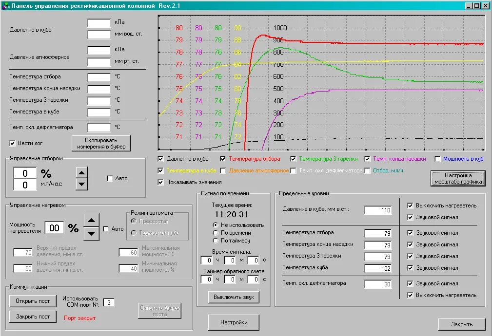Click the countdown timer seconds field
Viewport: 492px width, 336px height.
click(253, 279)
